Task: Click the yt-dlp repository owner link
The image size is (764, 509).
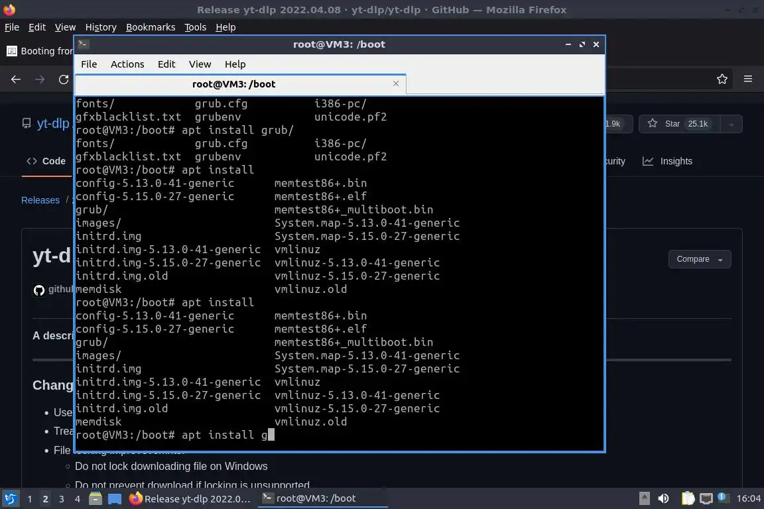Action: coord(53,123)
